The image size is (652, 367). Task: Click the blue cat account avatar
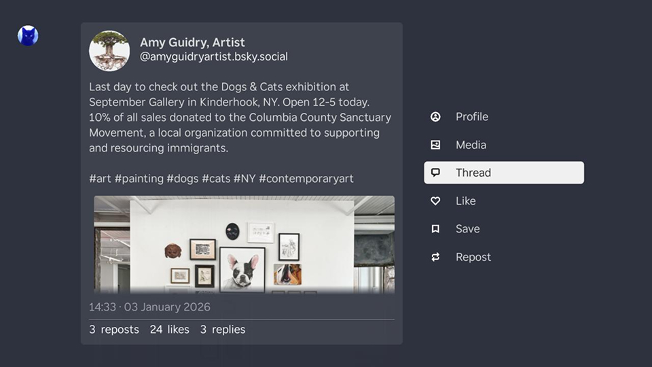(x=28, y=35)
